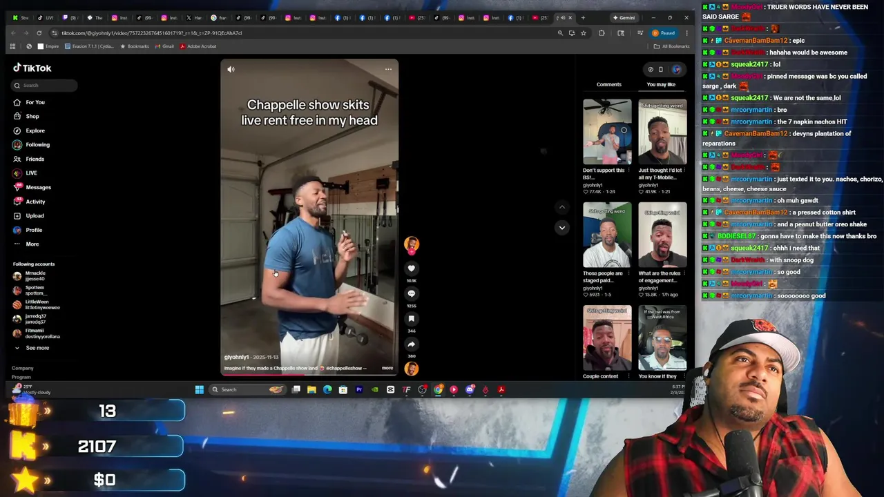The image size is (884, 497).
Task: Focus the TikTok search field
Action: click(45, 85)
